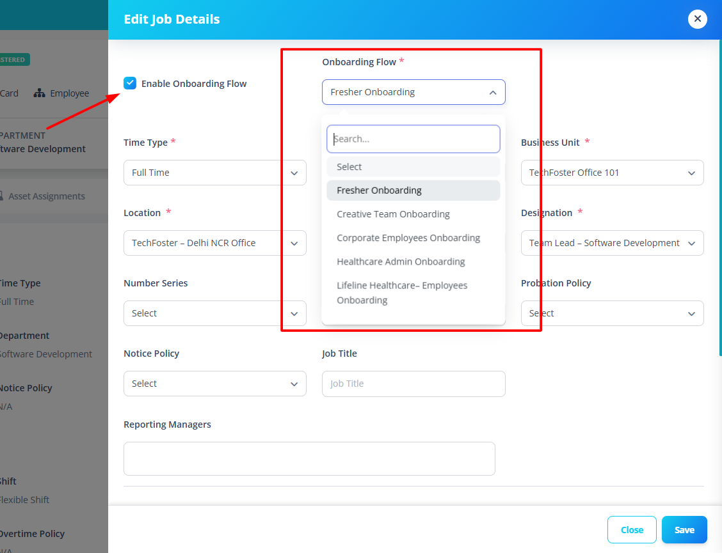The image size is (722, 553).
Task: Click the Reporting Managers box
Action: point(309,458)
